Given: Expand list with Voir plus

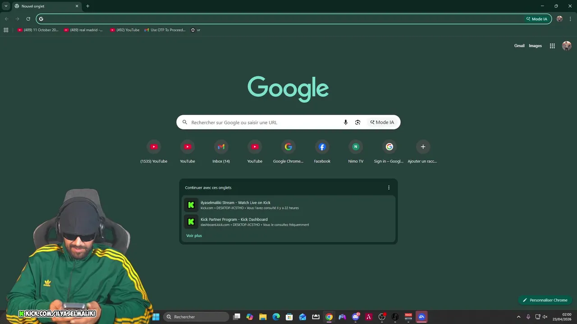Looking at the screenshot, I should point(194,236).
